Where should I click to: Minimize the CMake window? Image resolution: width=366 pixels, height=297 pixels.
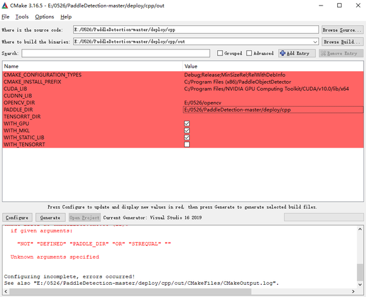321,5
